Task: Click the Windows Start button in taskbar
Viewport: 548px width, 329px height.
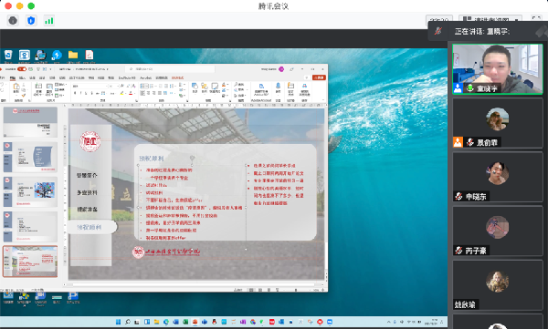Action: click(x=118, y=322)
